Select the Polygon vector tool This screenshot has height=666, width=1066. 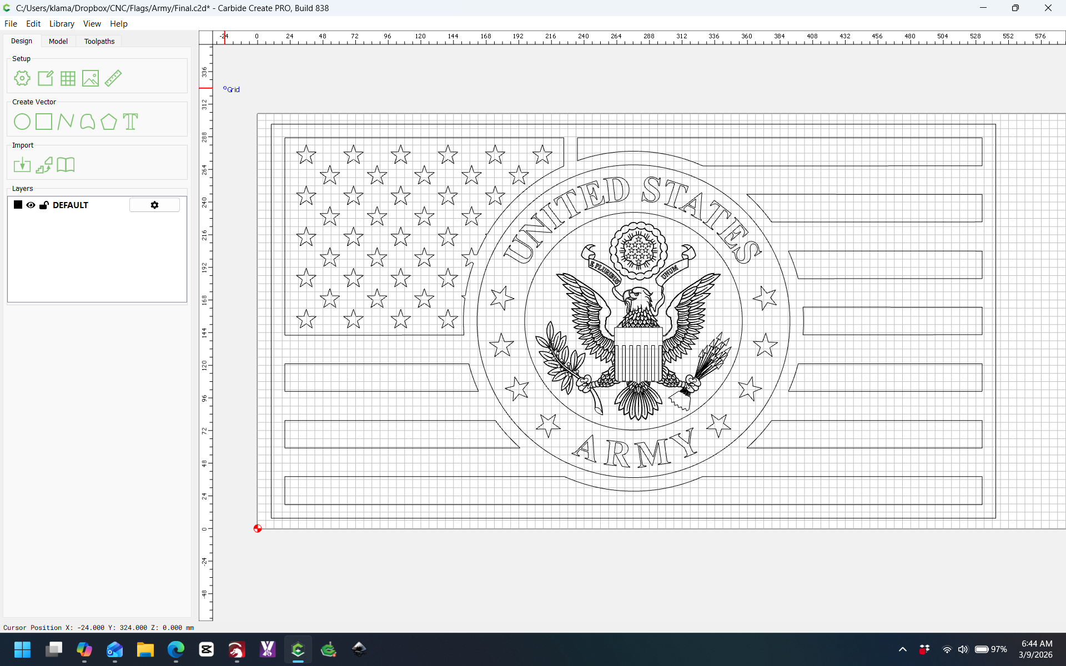pos(109,122)
